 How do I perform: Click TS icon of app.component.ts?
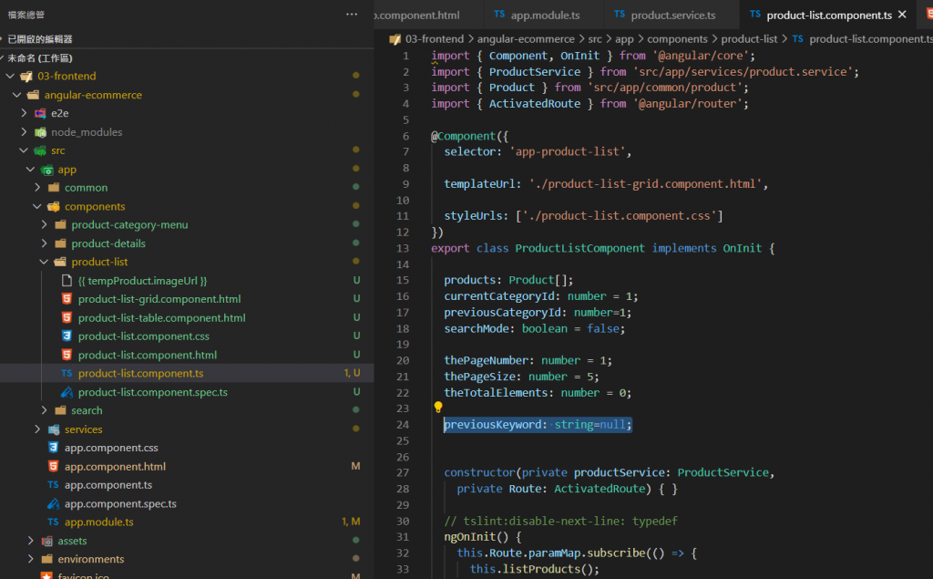53,485
